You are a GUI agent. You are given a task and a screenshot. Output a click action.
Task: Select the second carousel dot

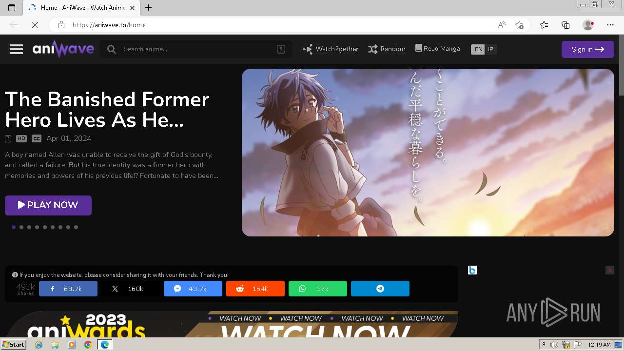pyautogui.click(x=21, y=227)
